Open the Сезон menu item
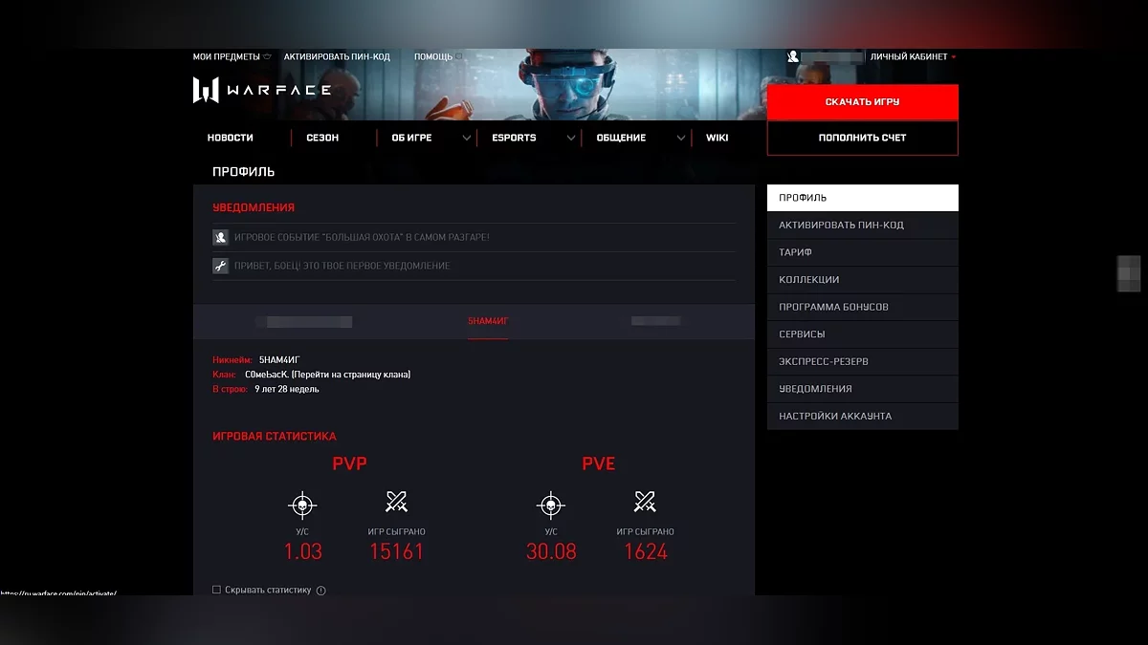 pos(322,138)
